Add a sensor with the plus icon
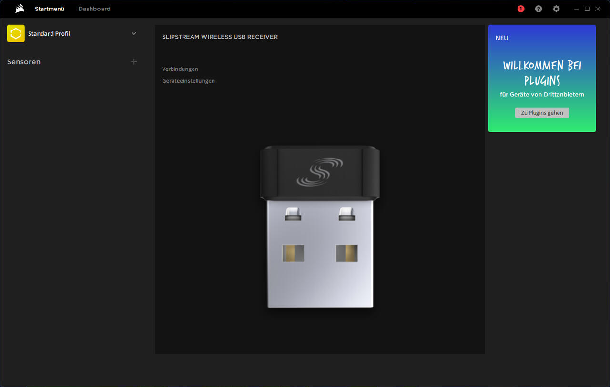 (134, 62)
